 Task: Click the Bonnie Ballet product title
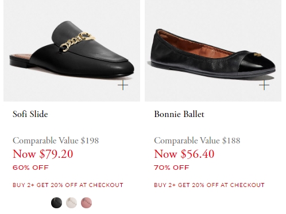[x=179, y=114]
